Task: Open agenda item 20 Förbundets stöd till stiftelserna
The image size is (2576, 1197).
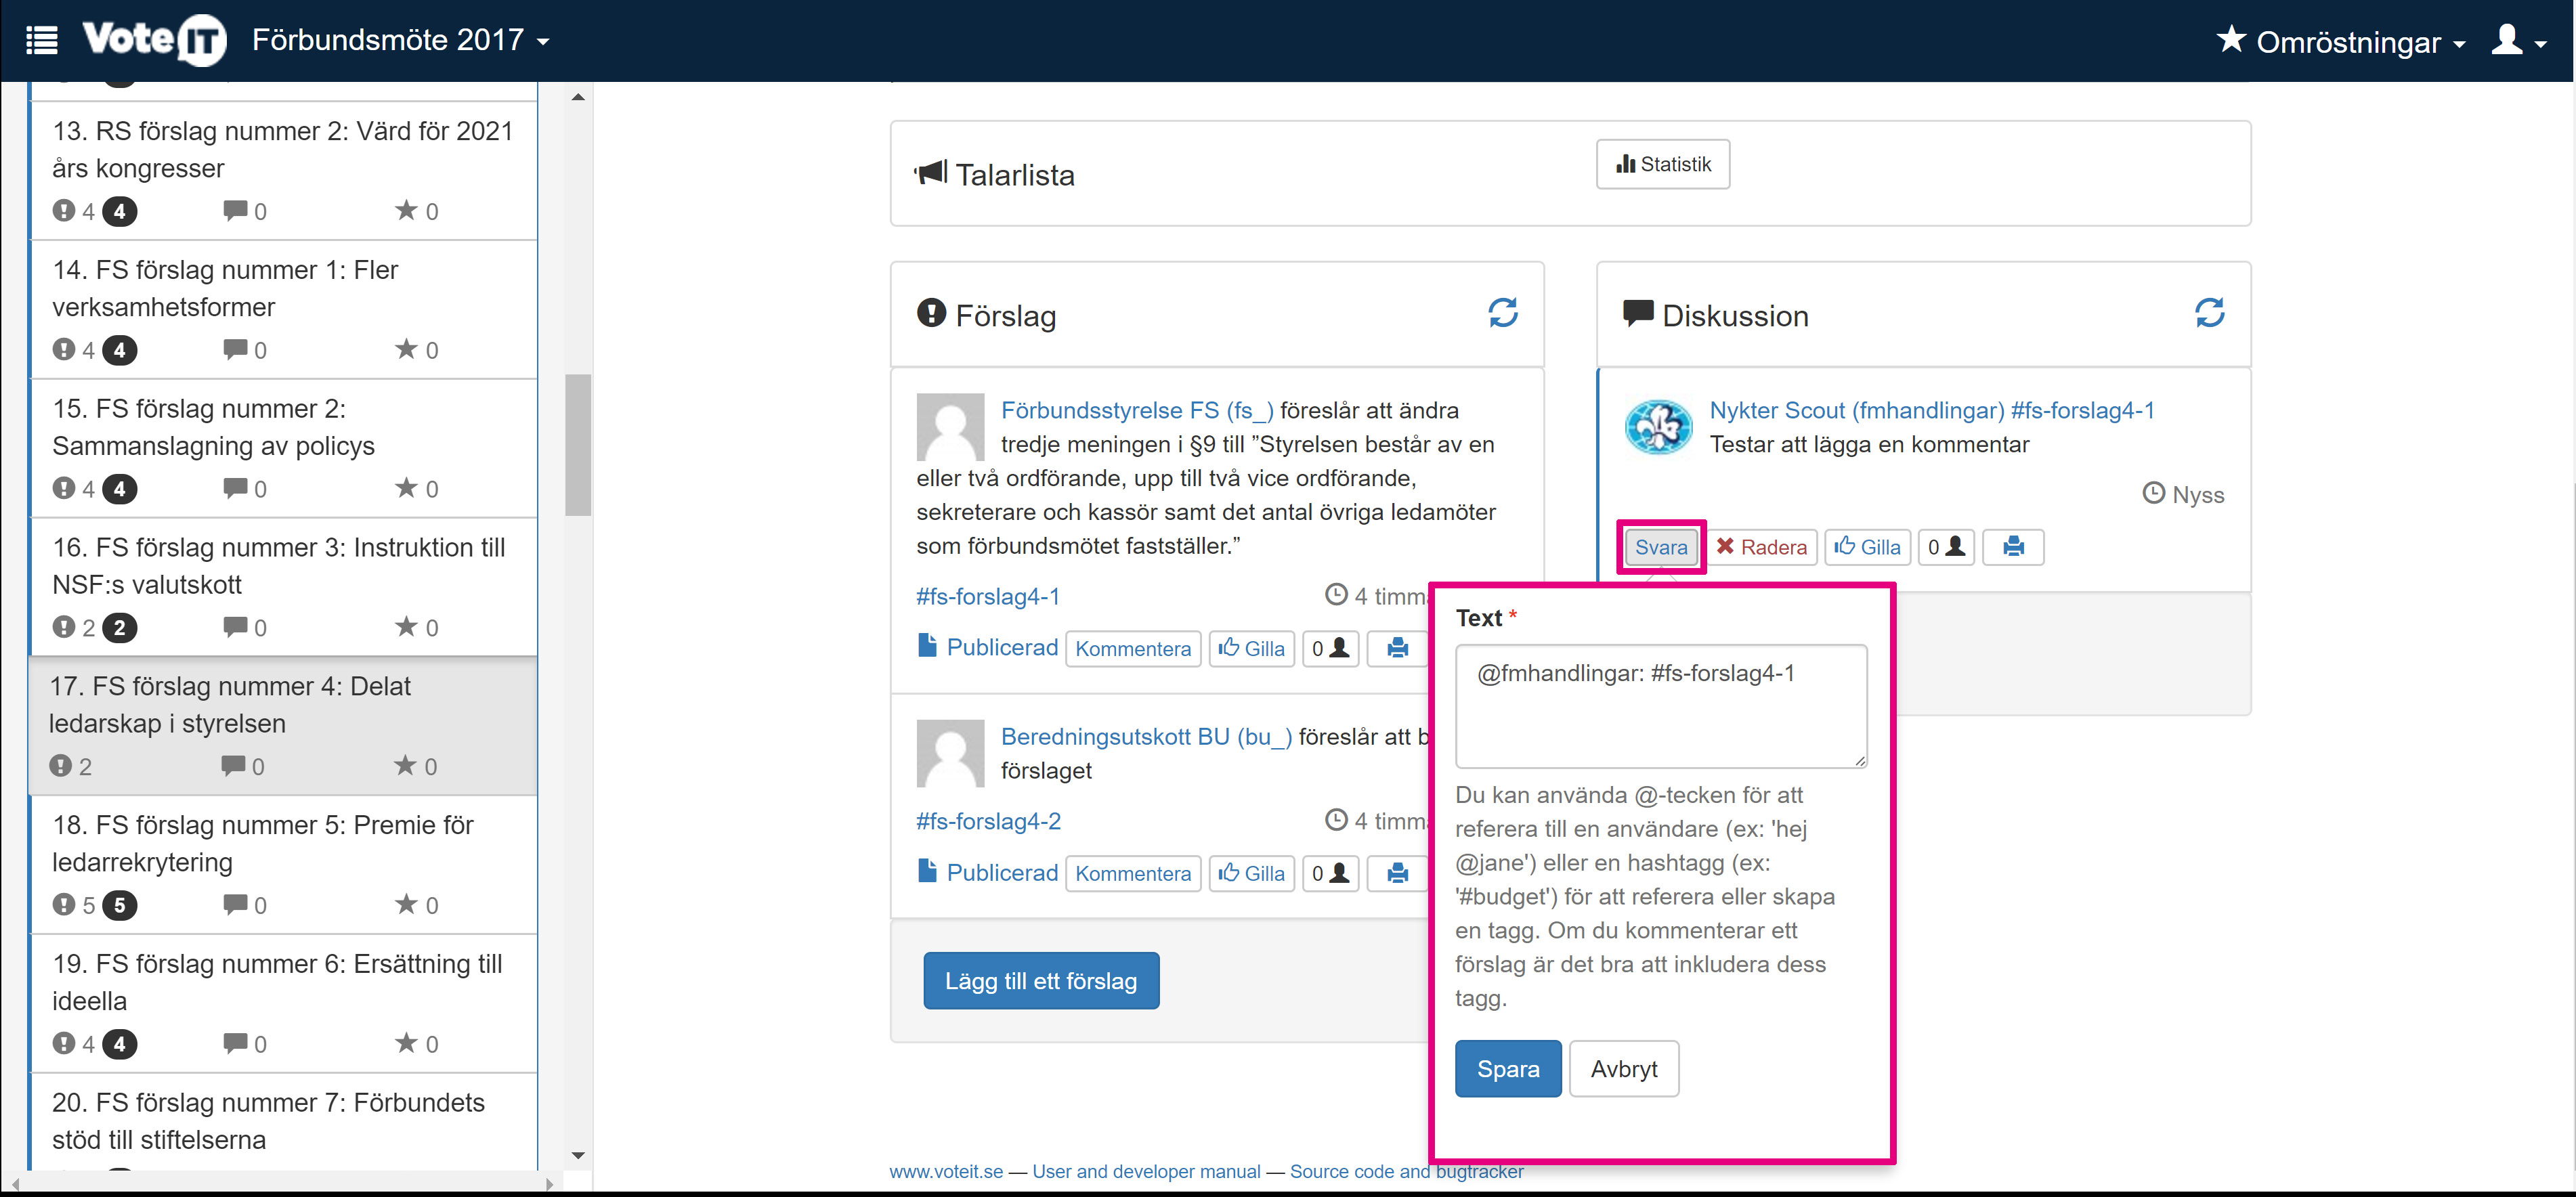Action: [x=284, y=1122]
